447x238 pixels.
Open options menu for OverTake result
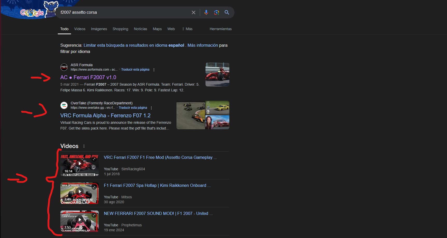click(x=151, y=108)
